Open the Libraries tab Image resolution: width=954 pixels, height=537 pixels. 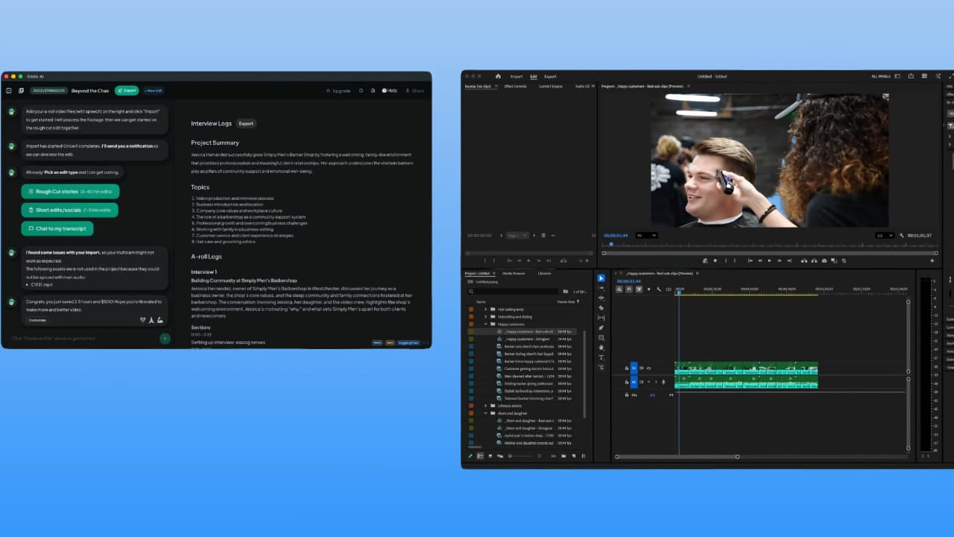point(545,273)
